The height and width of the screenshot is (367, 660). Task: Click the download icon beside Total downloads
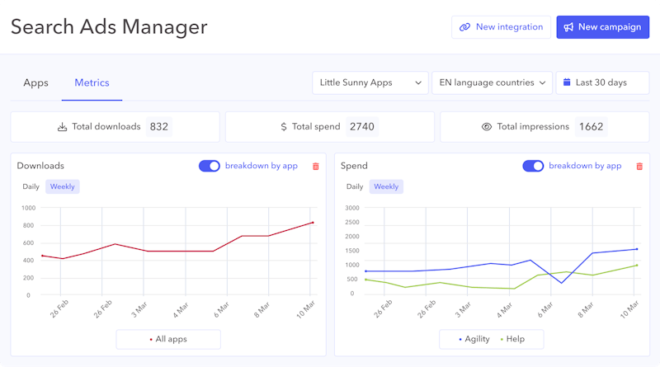click(62, 127)
